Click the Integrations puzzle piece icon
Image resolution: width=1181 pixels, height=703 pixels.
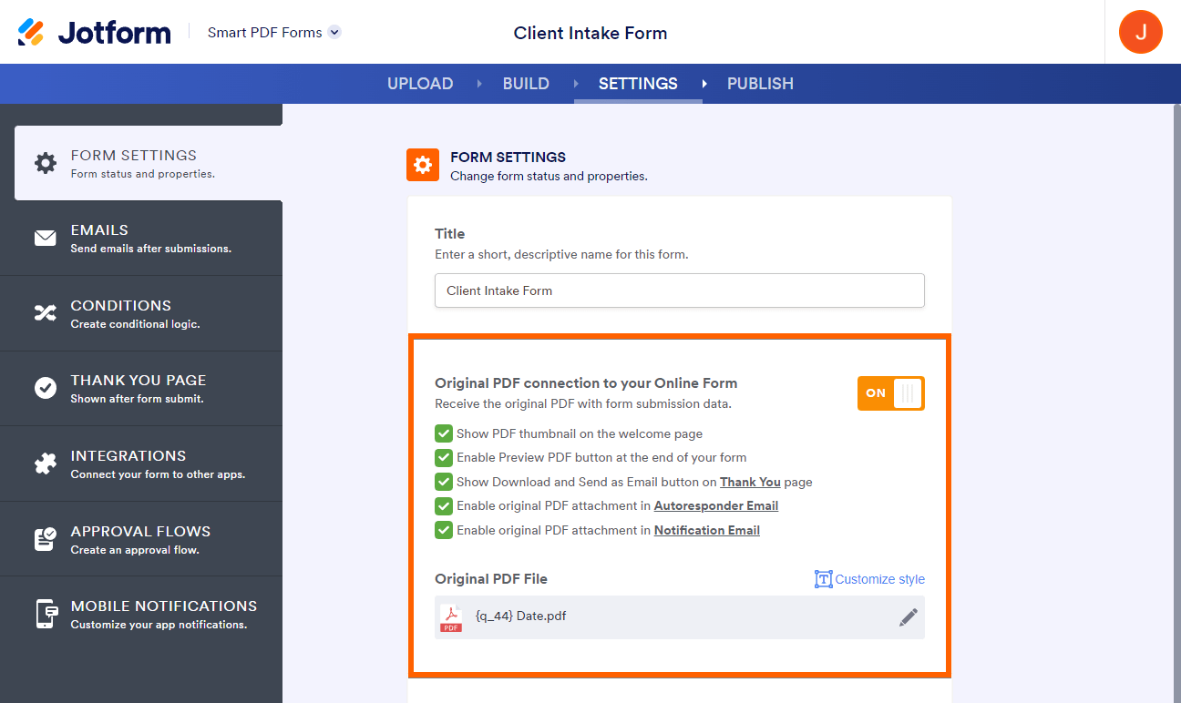pos(45,464)
